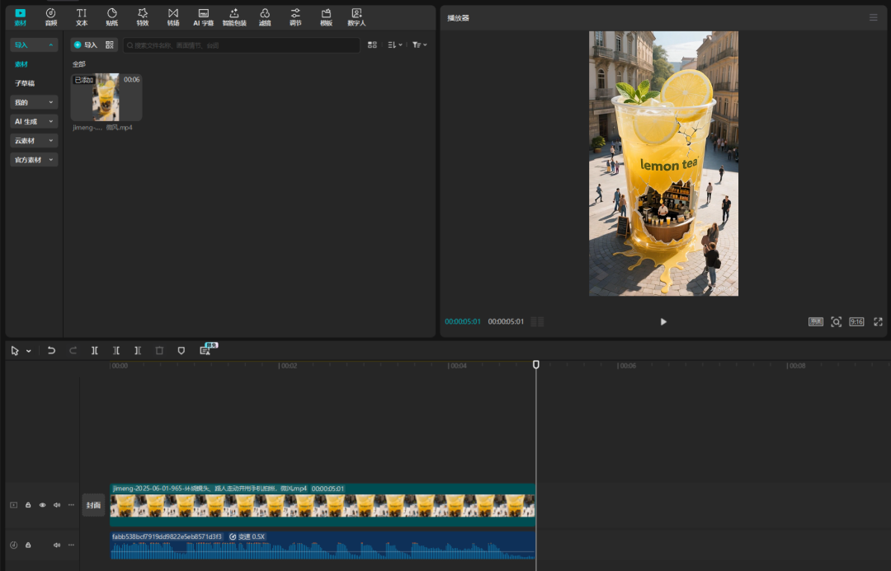Open the media sort order dropdown
This screenshot has height=571, width=891.
[395, 44]
